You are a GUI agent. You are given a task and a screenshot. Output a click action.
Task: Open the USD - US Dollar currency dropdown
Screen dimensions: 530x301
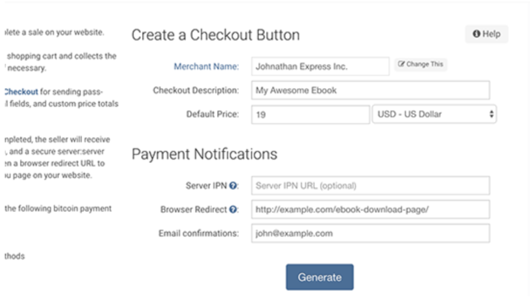coord(434,114)
